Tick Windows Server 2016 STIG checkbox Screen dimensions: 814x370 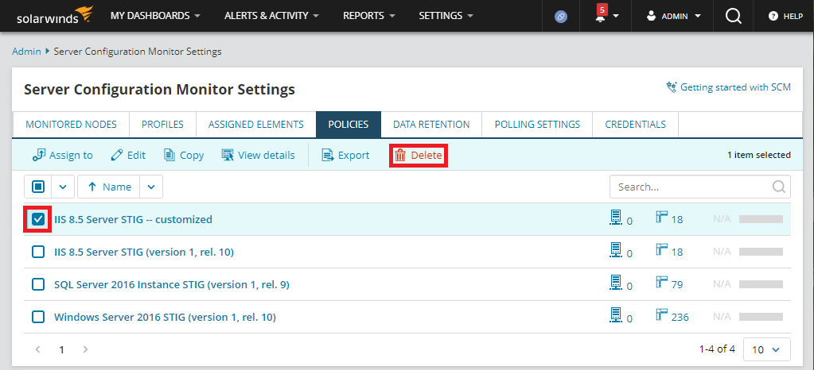[38, 317]
